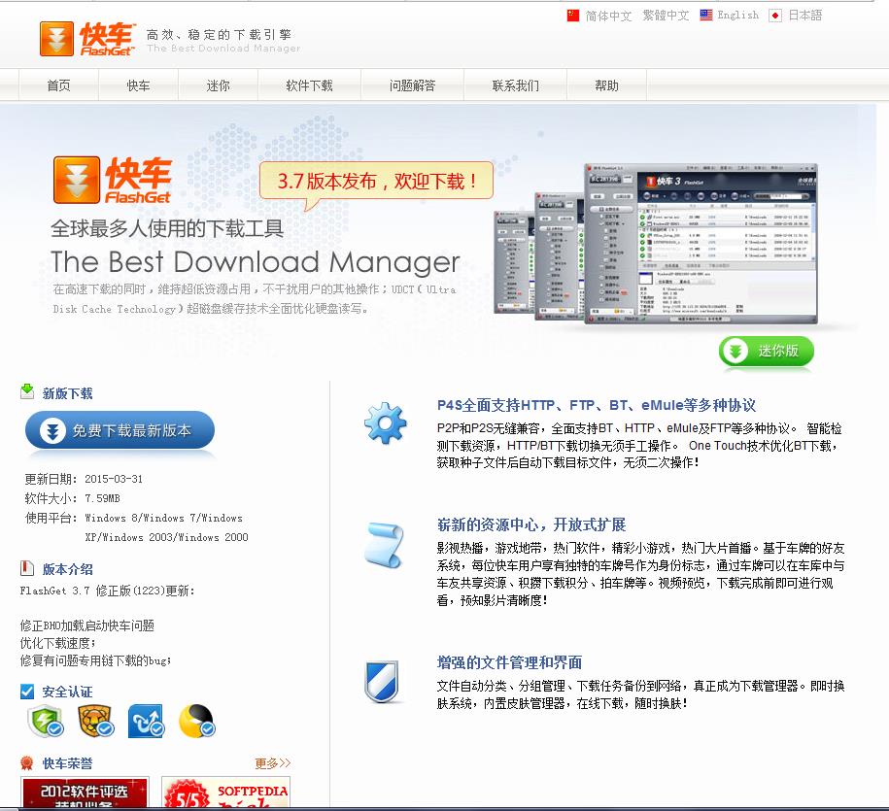Select 日本語 language link

coord(805,16)
